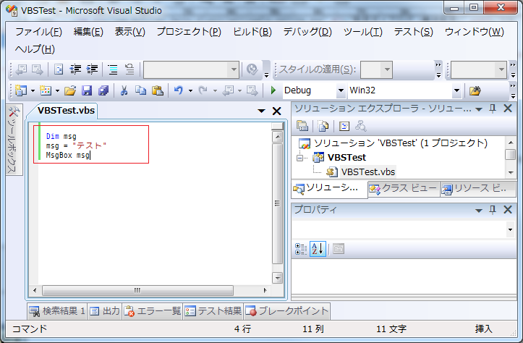Open the active files list dropdown in editor
The width and height of the screenshot is (523, 343).
tap(261, 111)
